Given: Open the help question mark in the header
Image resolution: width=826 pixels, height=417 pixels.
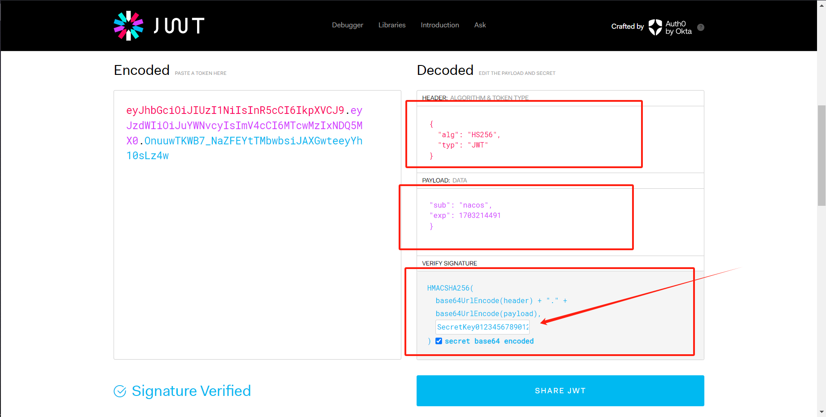Looking at the screenshot, I should 701,27.
